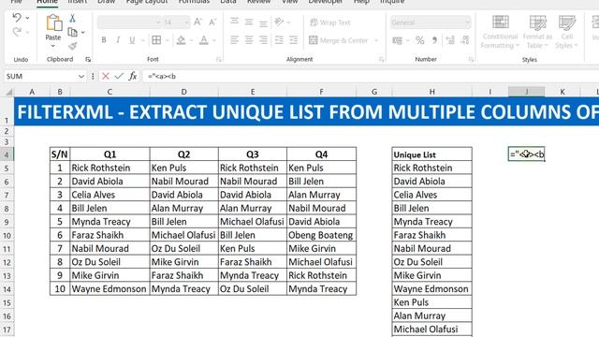Screen dimensions: 599x337
Task: Apply the Fill Color bucket
Action: (181, 39)
